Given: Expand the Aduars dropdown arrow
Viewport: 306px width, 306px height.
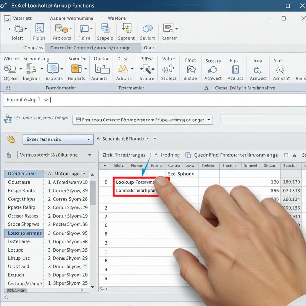Looking at the screenshot, I should [x=132, y=69].
